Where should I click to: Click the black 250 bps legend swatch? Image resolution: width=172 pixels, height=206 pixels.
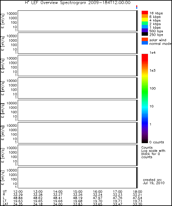tap(144, 34)
